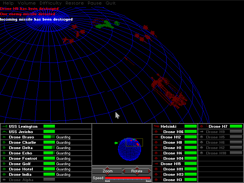Screen dimensions: 244x183
Task: Click the USS Jericho ship icon
Action: coord(4,132)
